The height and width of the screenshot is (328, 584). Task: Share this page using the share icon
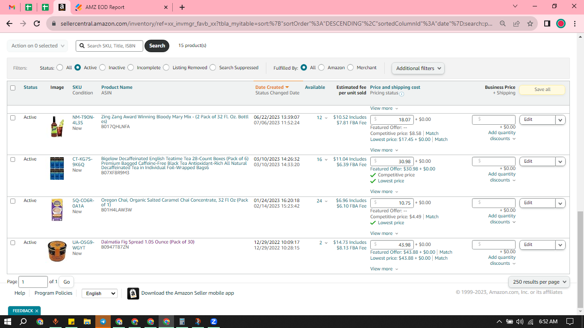pos(516,23)
